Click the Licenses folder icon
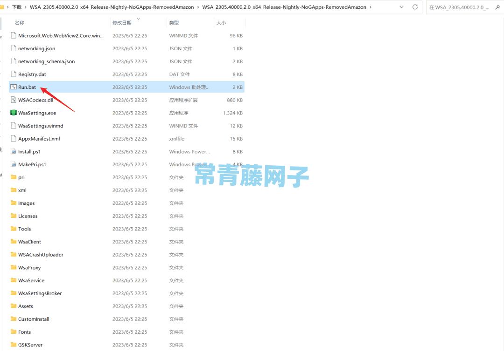The image size is (504, 351). (x=14, y=216)
